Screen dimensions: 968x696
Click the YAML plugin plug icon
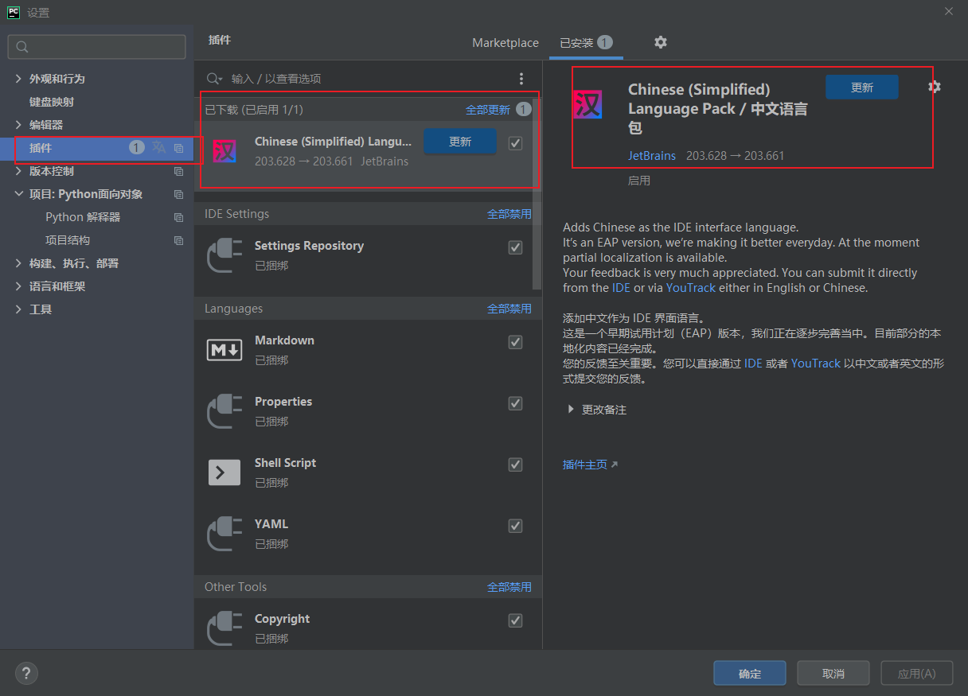224,534
